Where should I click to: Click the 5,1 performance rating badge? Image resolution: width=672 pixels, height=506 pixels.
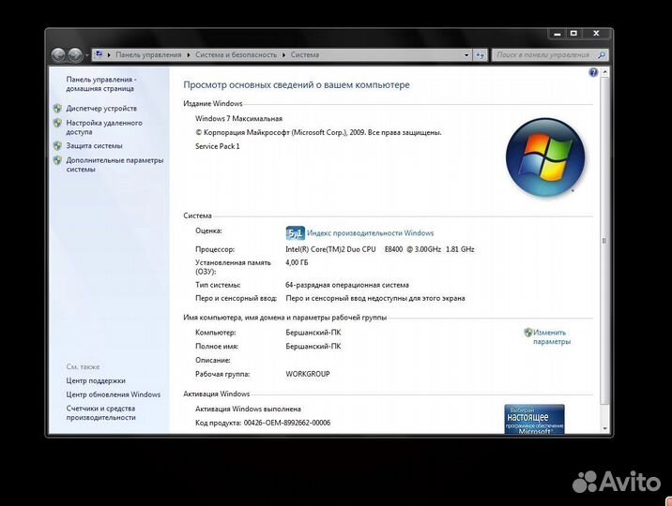pyautogui.click(x=295, y=233)
